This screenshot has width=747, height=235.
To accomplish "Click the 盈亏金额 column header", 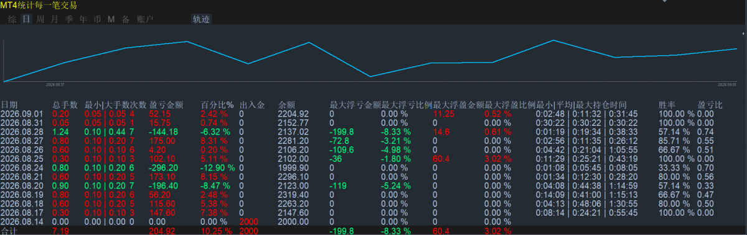I will coord(166,105).
